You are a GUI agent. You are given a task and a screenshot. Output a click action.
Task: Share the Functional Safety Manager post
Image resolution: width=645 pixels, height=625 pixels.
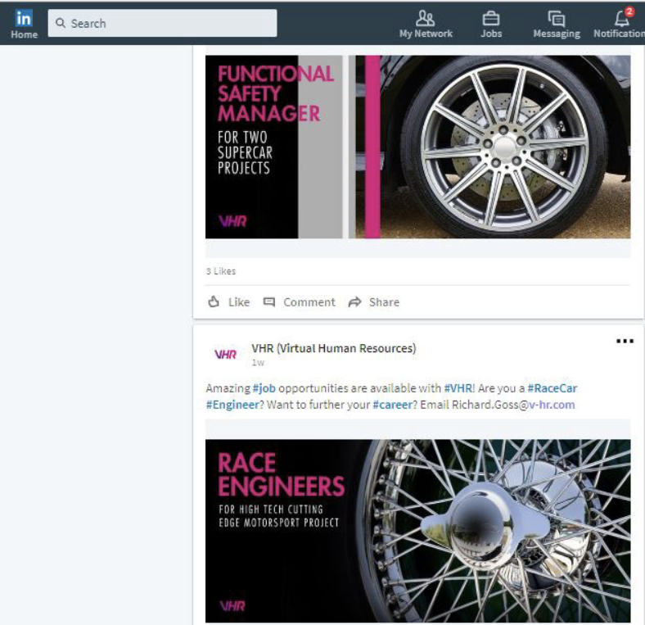tap(373, 302)
